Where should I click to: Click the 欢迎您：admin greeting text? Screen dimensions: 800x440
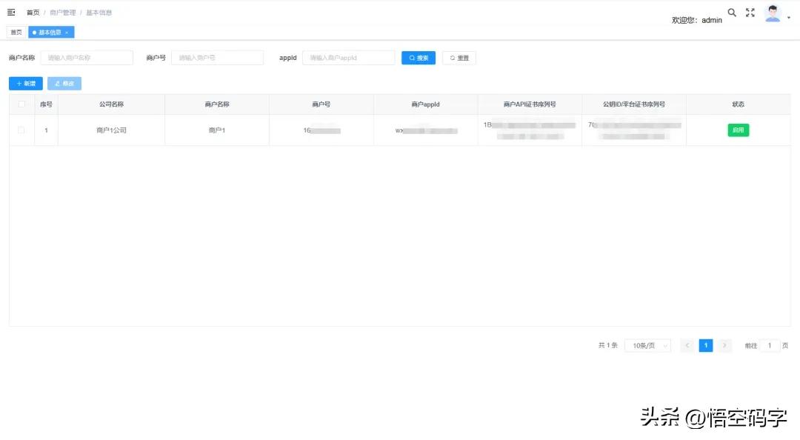pos(697,21)
